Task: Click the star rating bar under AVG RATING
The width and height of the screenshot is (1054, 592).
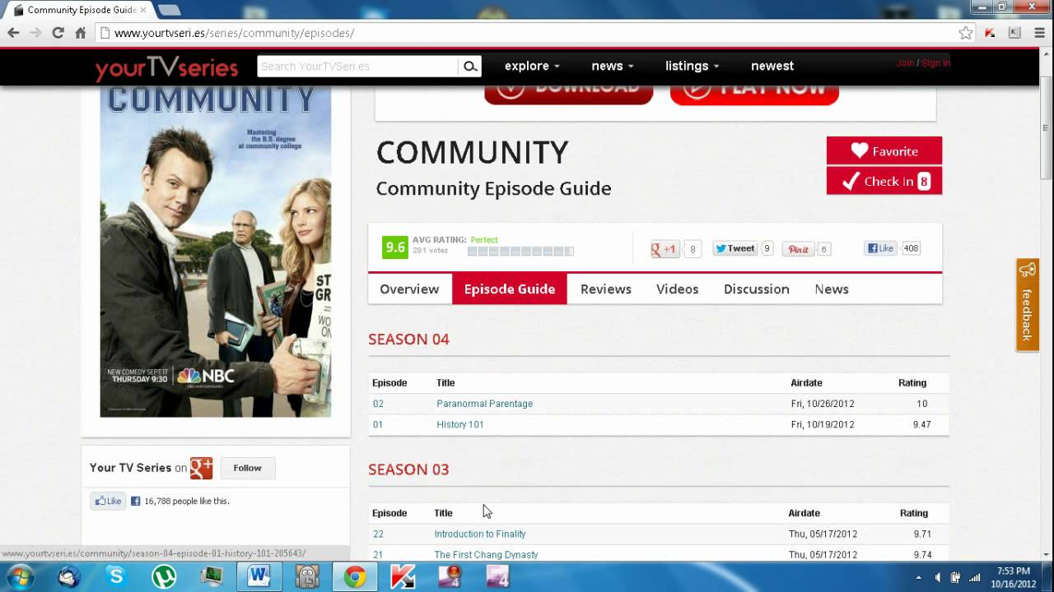Action: [x=520, y=251]
